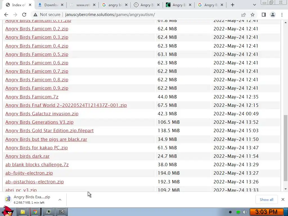Download Angry Birds Famicom.7z
The height and width of the screenshot is (216, 288).
pos(32,97)
